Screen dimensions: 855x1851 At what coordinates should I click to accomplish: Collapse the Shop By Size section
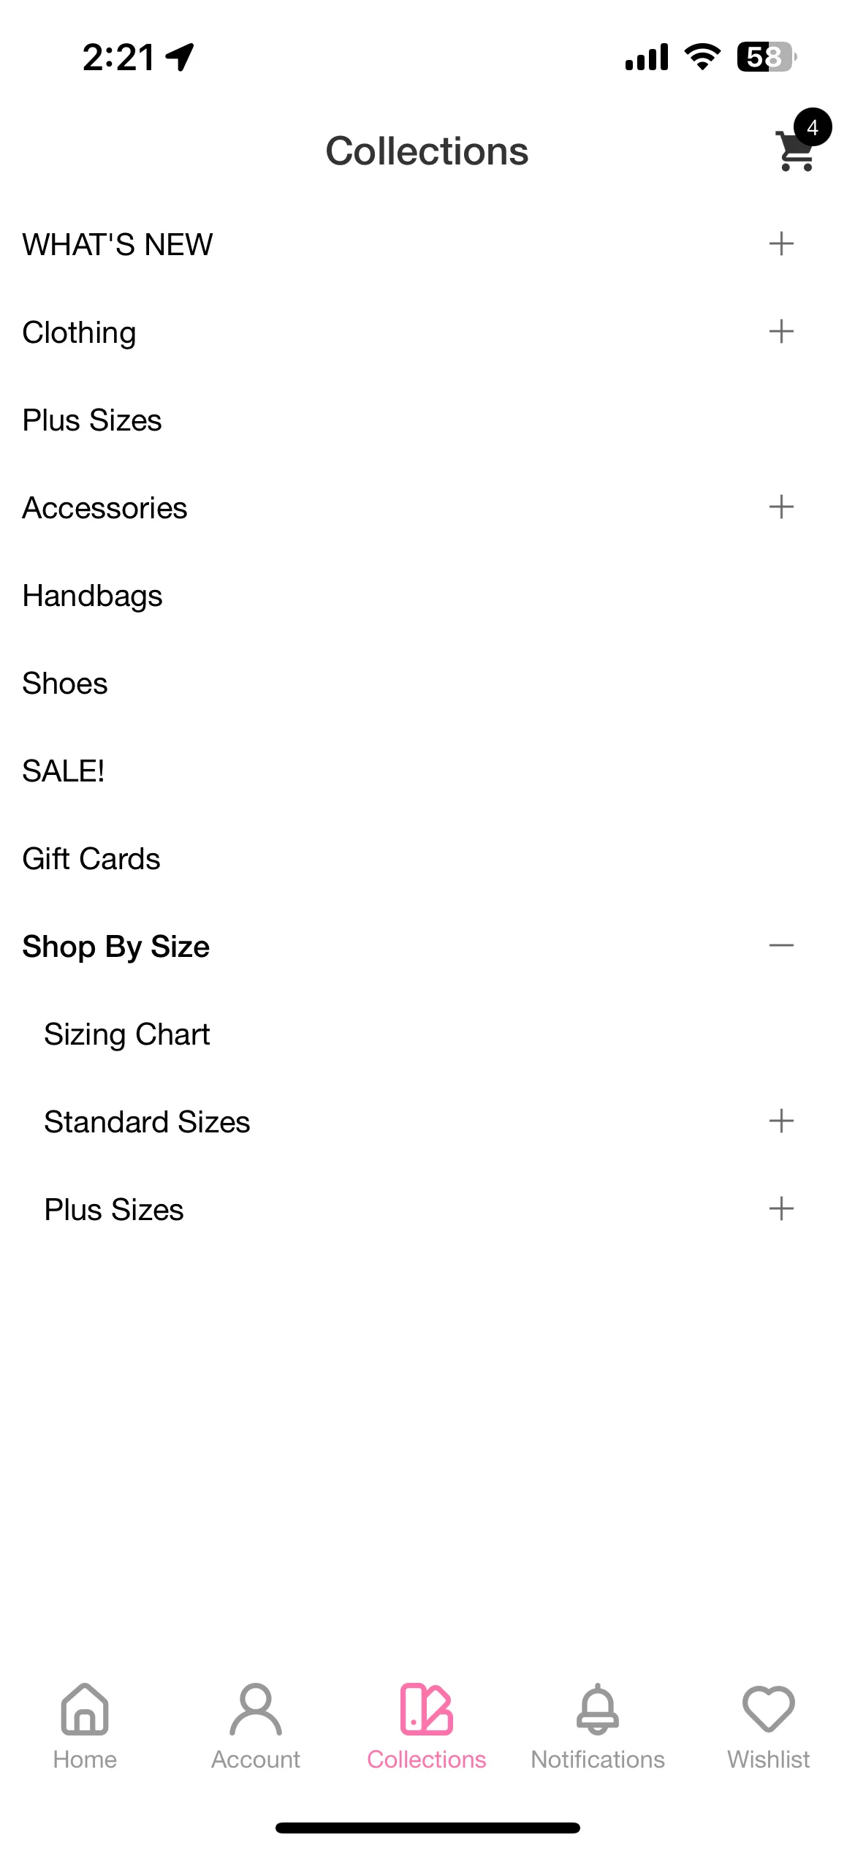pos(781,945)
